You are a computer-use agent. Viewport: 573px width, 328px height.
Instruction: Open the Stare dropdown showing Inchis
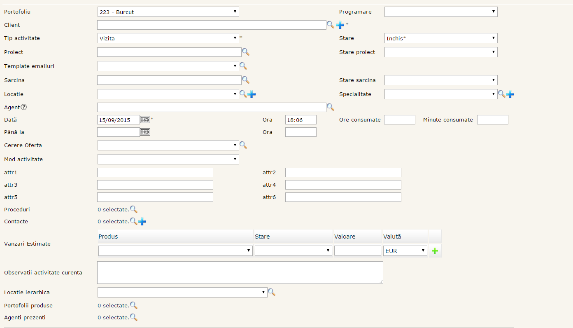[x=440, y=38]
